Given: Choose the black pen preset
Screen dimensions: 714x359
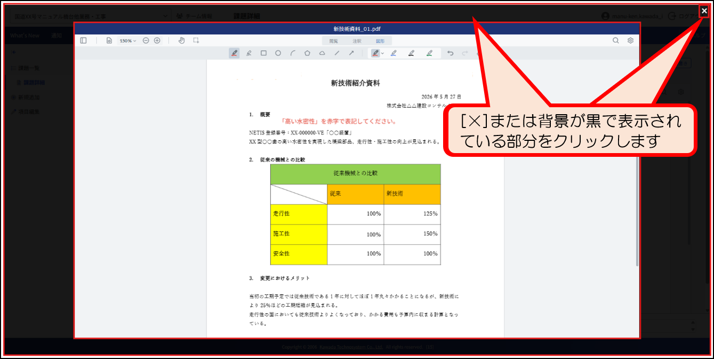Looking at the screenshot, I should coord(411,53).
